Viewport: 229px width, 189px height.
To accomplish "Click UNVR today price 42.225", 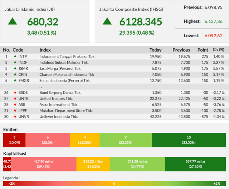I will (156, 117).
